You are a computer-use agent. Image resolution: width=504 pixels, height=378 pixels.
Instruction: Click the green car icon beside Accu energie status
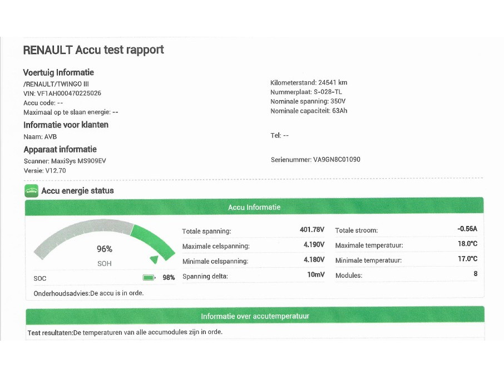32,191
